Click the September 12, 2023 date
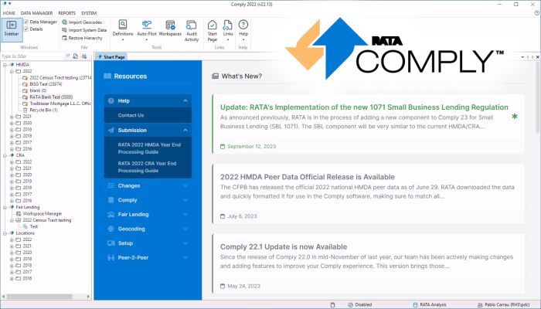Image resolution: width=541 pixels, height=309 pixels. tap(251, 146)
